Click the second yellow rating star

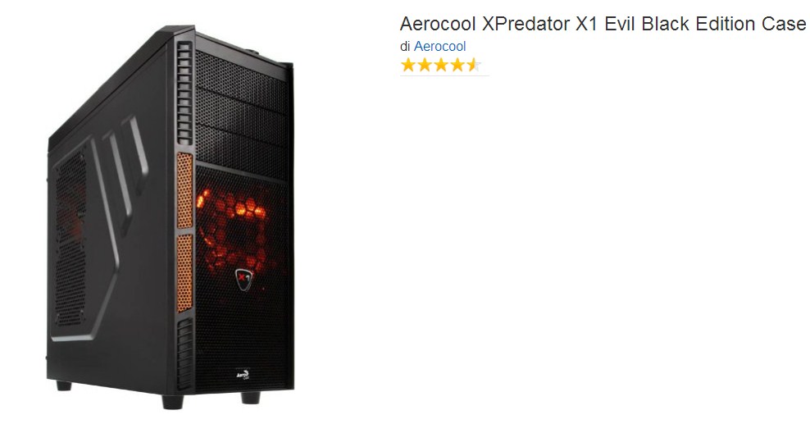point(425,65)
